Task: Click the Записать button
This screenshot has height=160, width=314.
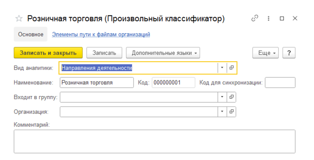Action: tap(104, 53)
